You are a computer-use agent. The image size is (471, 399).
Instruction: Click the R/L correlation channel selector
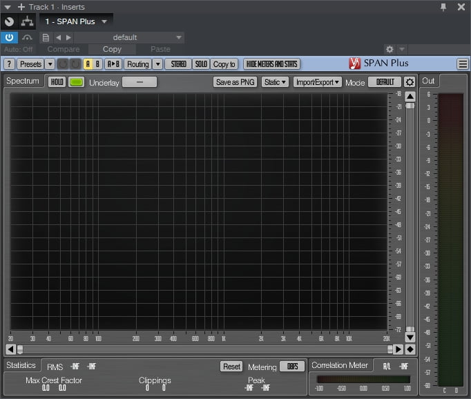coord(387,367)
